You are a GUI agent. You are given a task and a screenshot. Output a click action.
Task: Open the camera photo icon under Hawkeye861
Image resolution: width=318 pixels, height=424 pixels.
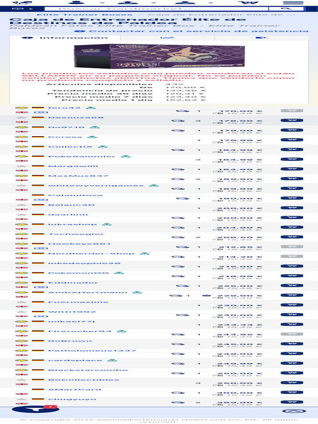tap(41, 248)
